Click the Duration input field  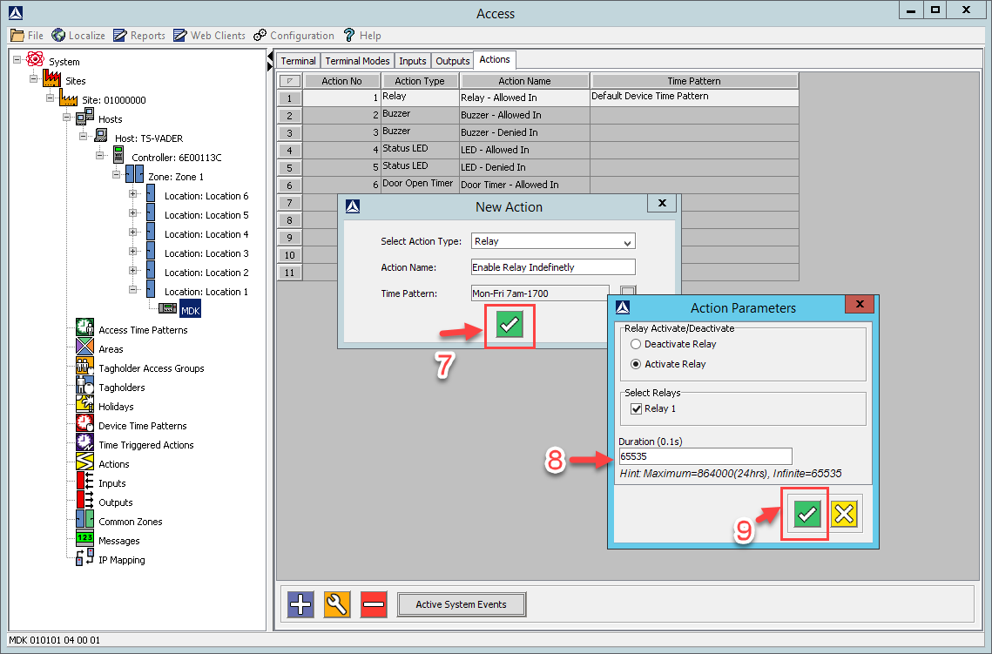pyautogui.click(x=705, y=456)
